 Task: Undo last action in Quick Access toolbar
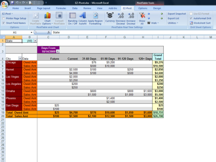17,3
